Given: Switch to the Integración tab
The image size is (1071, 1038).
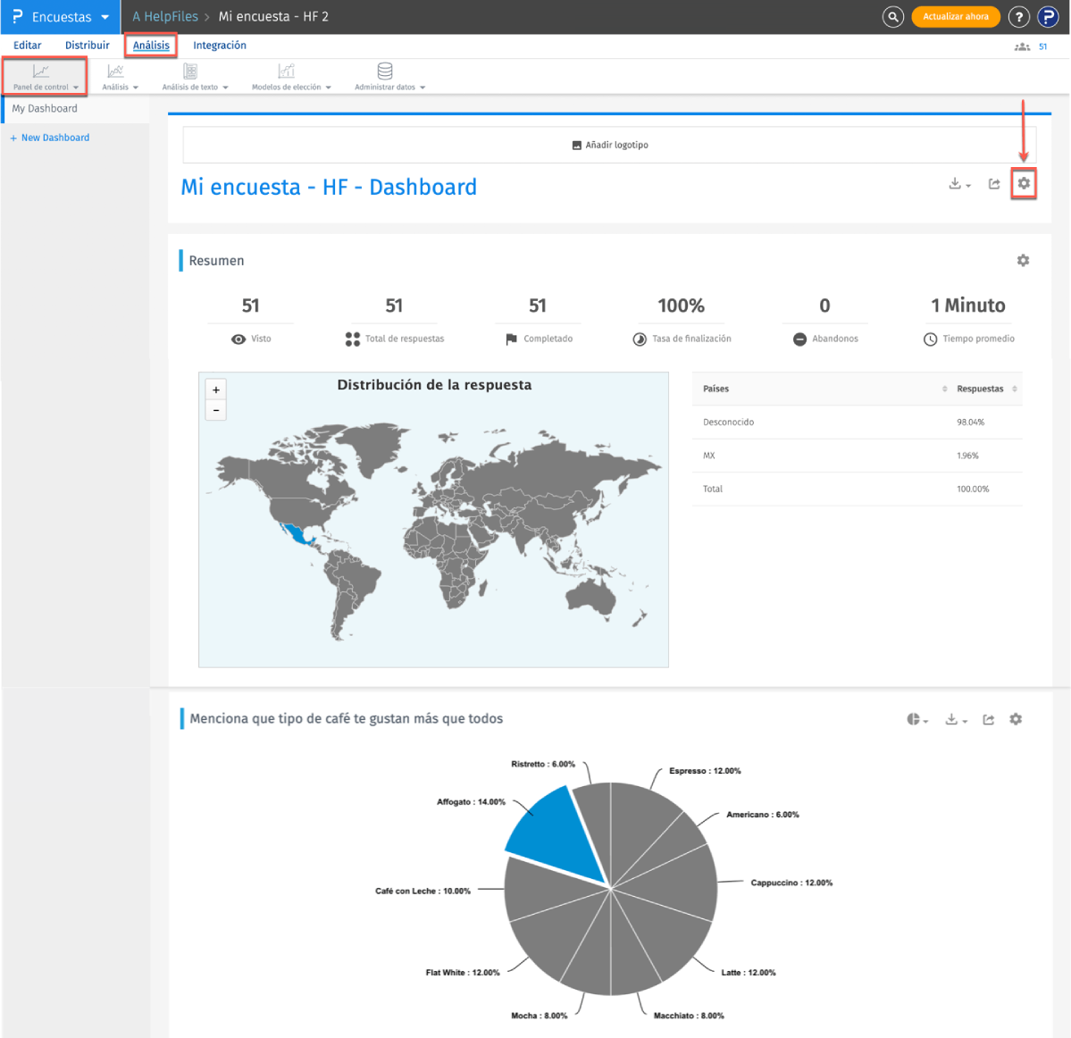Looking at the screenshot, I should (220, 45).
